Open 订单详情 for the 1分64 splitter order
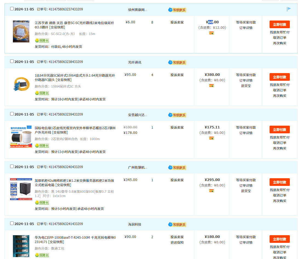This screenshot has height=259, width=306. [246, 80]
